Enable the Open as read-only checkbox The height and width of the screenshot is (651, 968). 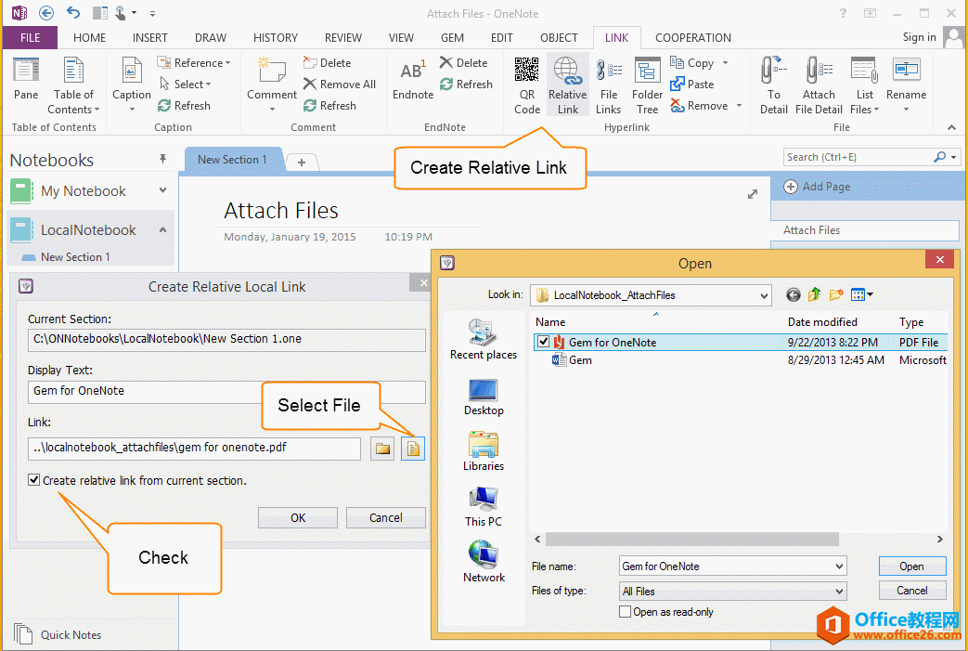click(x=625, y=612)
